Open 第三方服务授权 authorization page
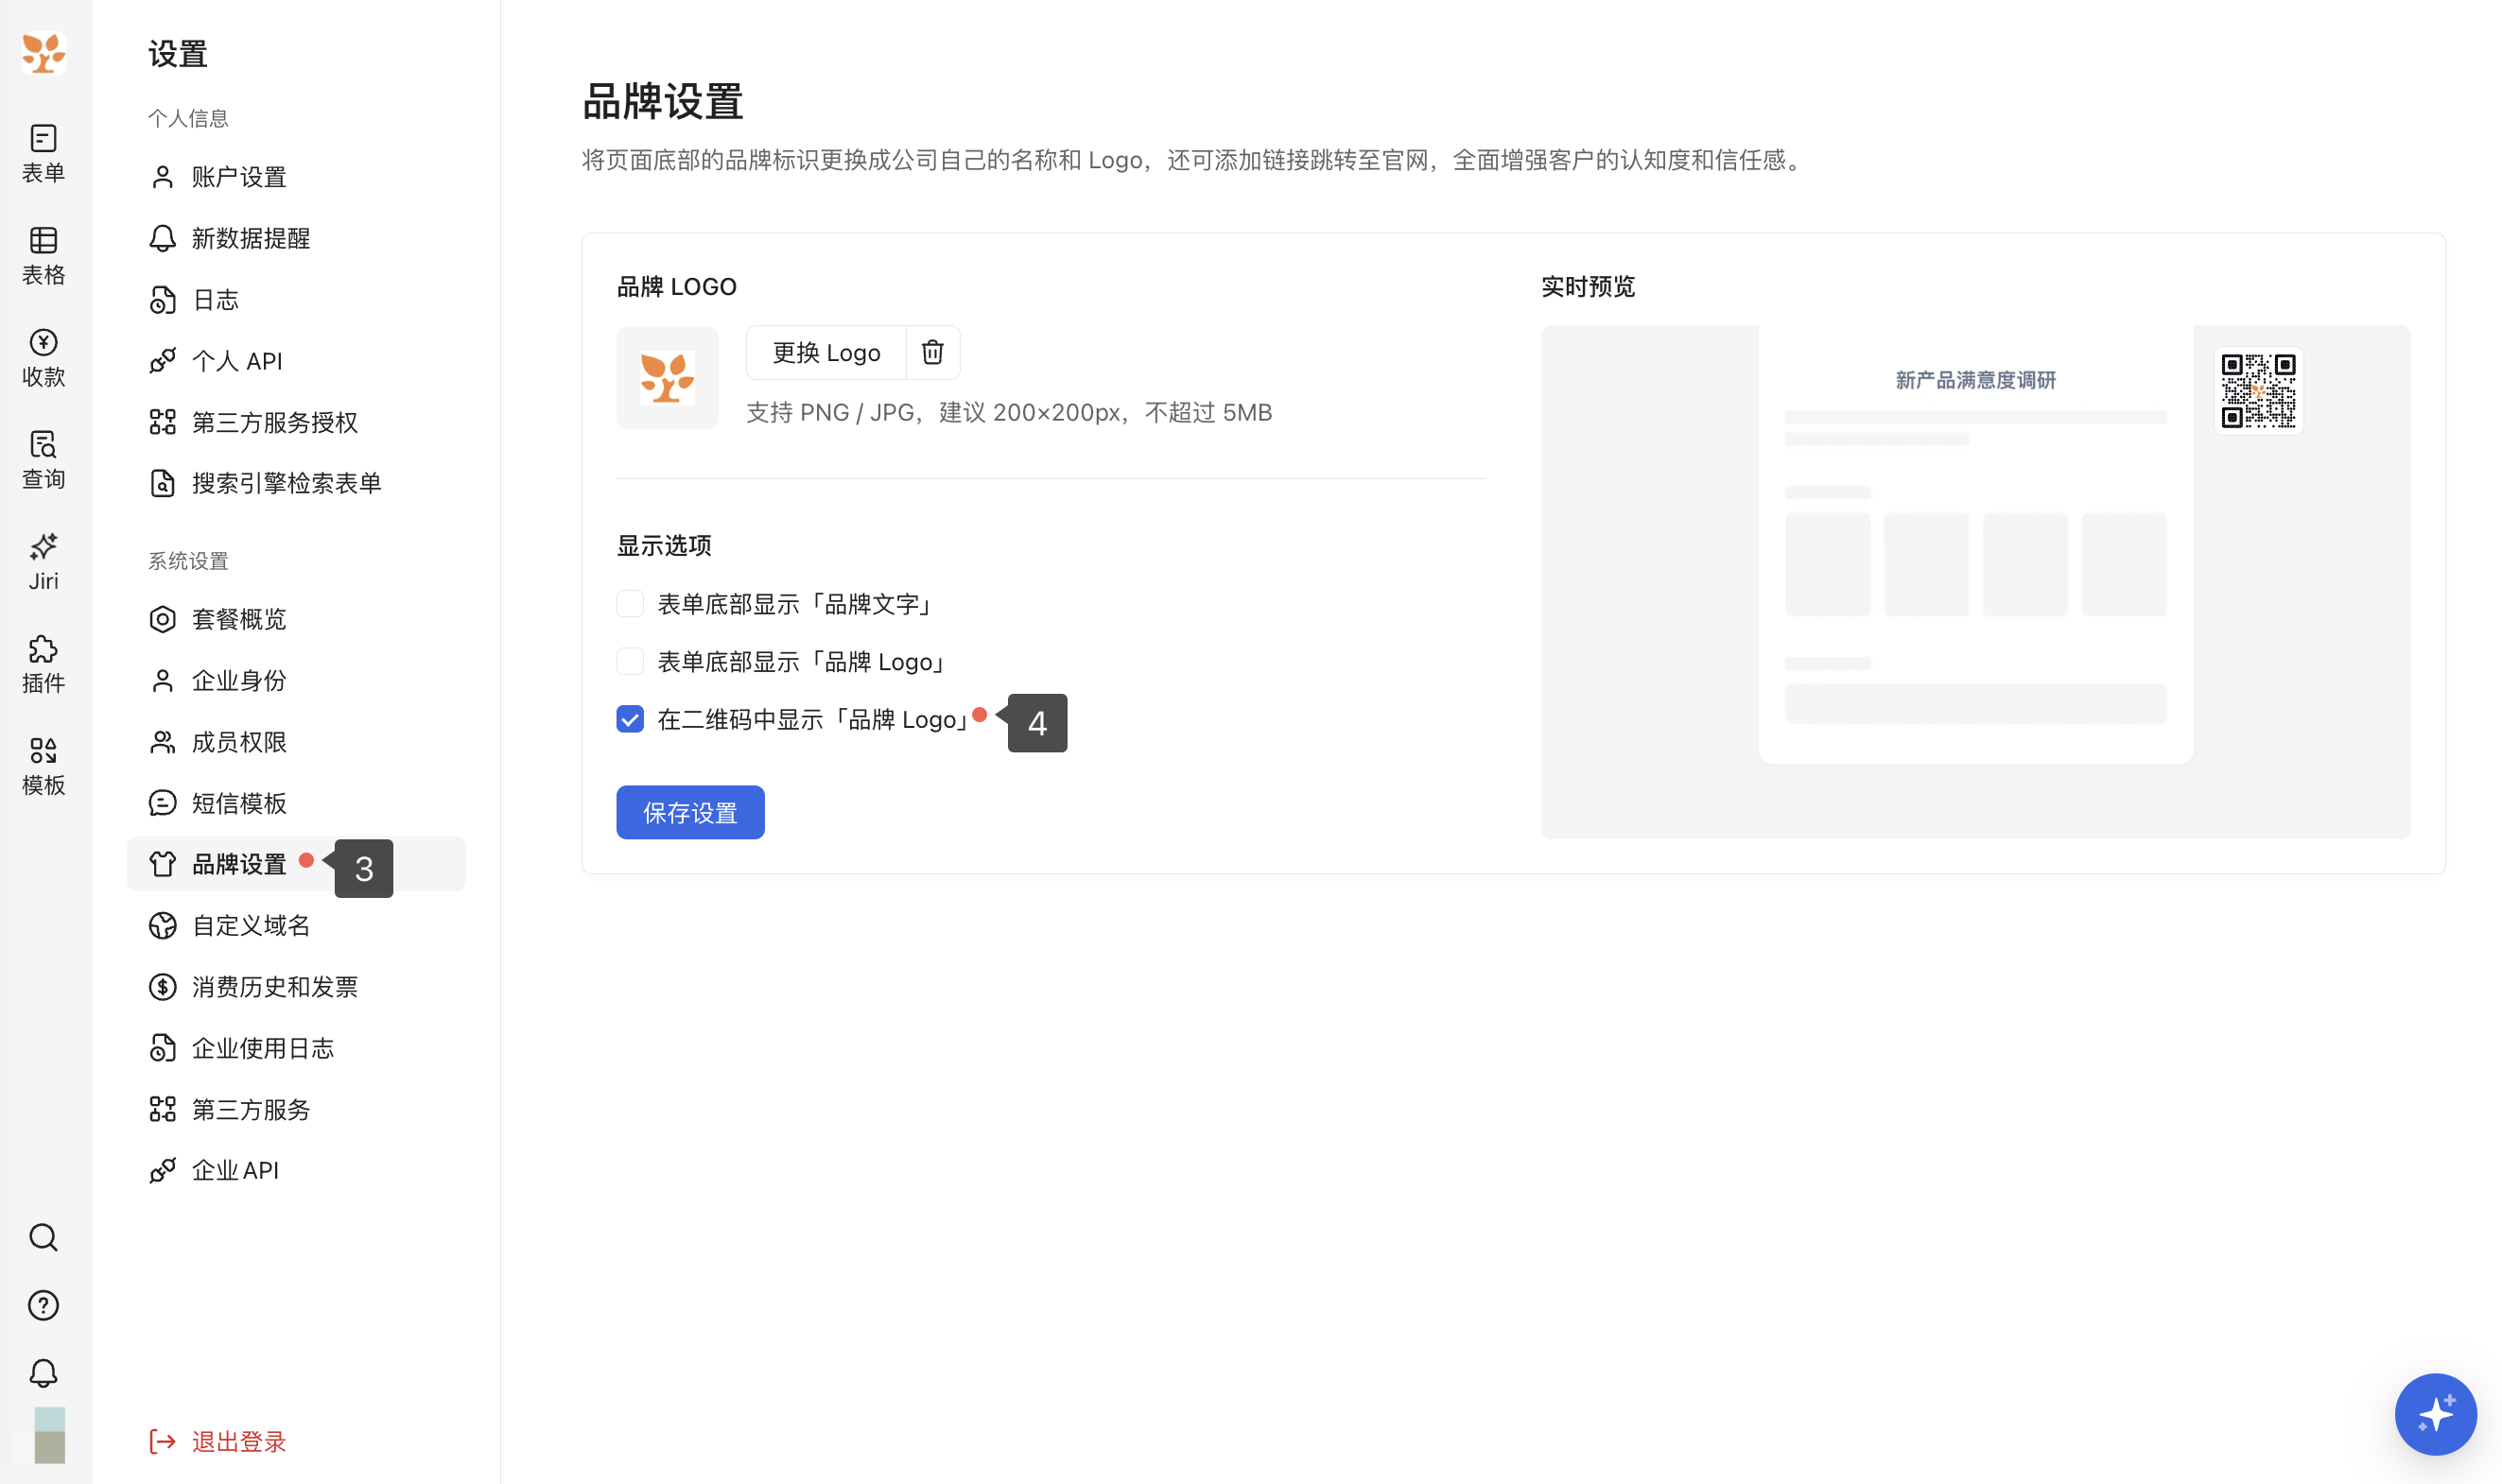 click(x=296, y=422)
